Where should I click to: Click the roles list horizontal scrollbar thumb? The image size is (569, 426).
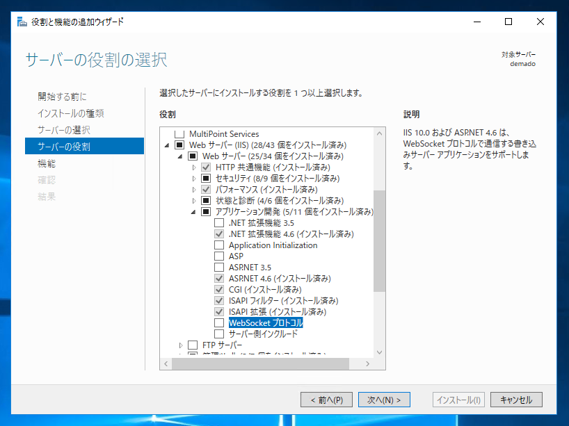[x=260, y=363]
